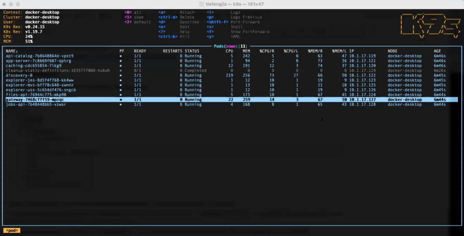The image size is (464, 236).
Task: Click the port-forward dot for api-catalog pod
Action: coord(121,56)
